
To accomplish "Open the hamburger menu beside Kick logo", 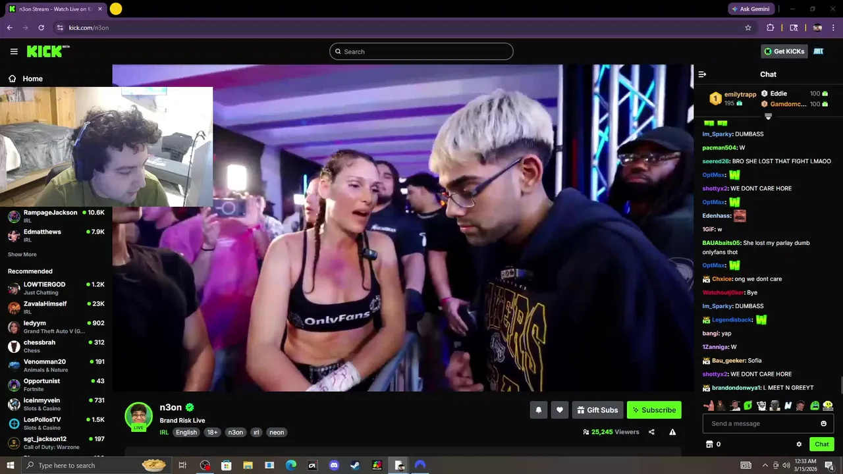I will pos(14,51).
